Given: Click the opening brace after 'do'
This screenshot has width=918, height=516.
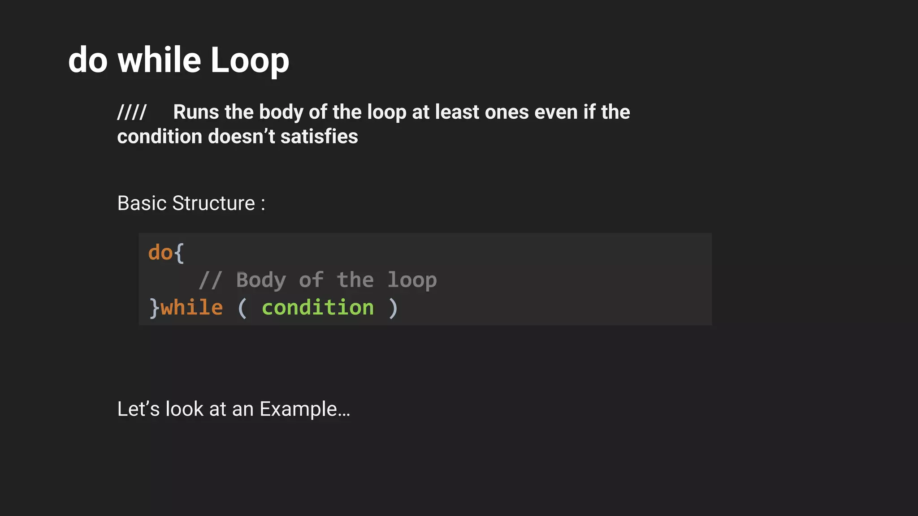Looking at the screenshot, I should (x=179, y=254).
